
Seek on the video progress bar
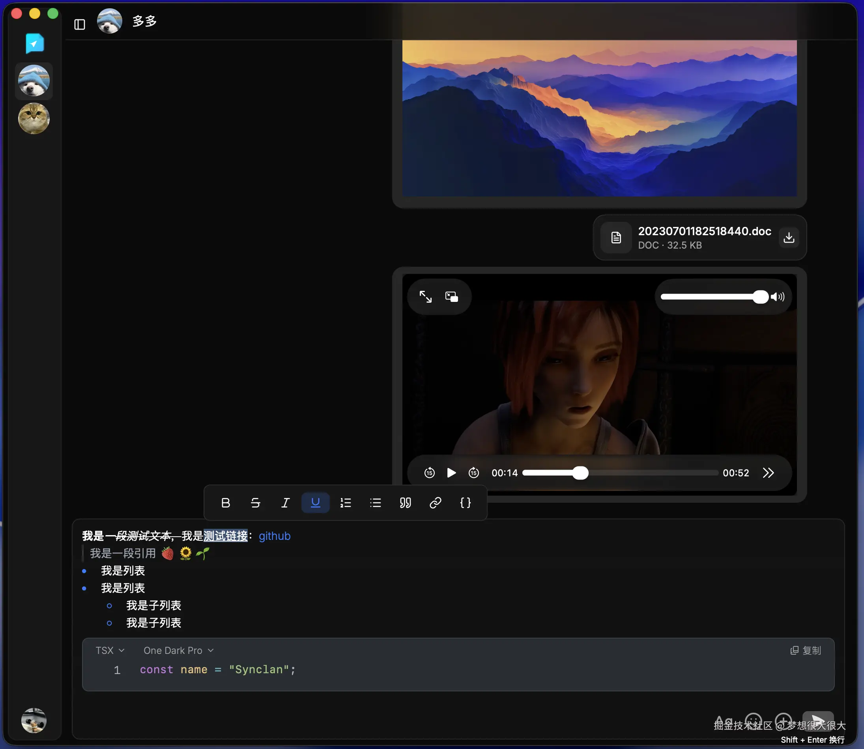click(620, 473)
